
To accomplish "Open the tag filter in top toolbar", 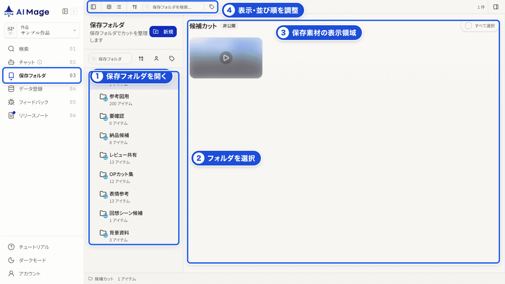I will 211,7.
